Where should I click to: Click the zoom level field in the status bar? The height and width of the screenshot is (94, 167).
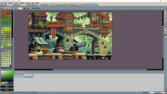click(162, 92)
